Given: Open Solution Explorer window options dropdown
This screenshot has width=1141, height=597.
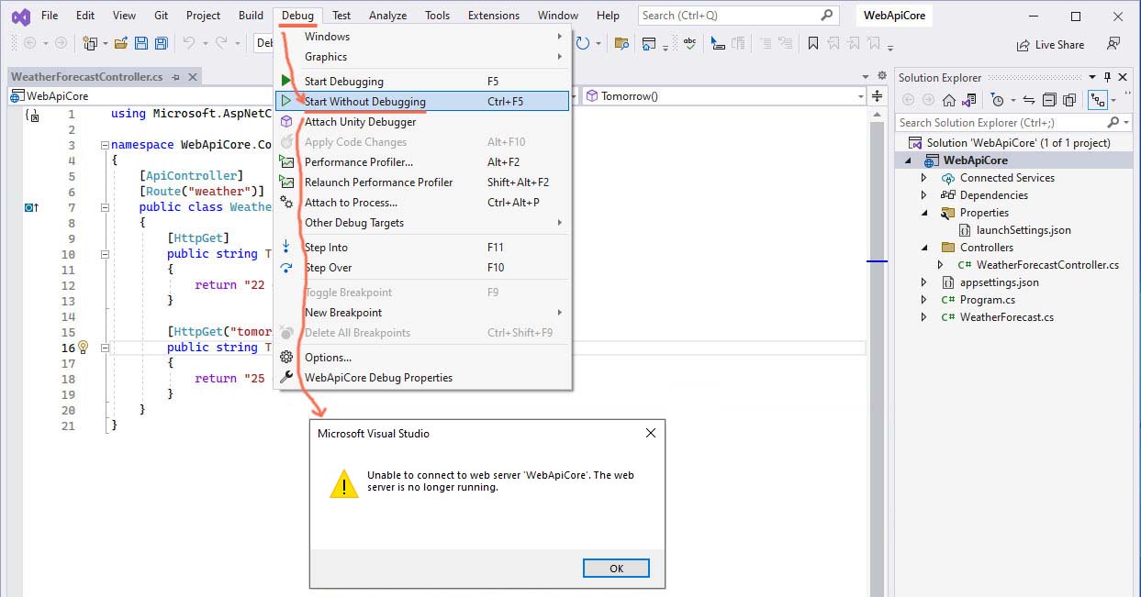Looking at the screenshot, I should tap(1092, 77).
